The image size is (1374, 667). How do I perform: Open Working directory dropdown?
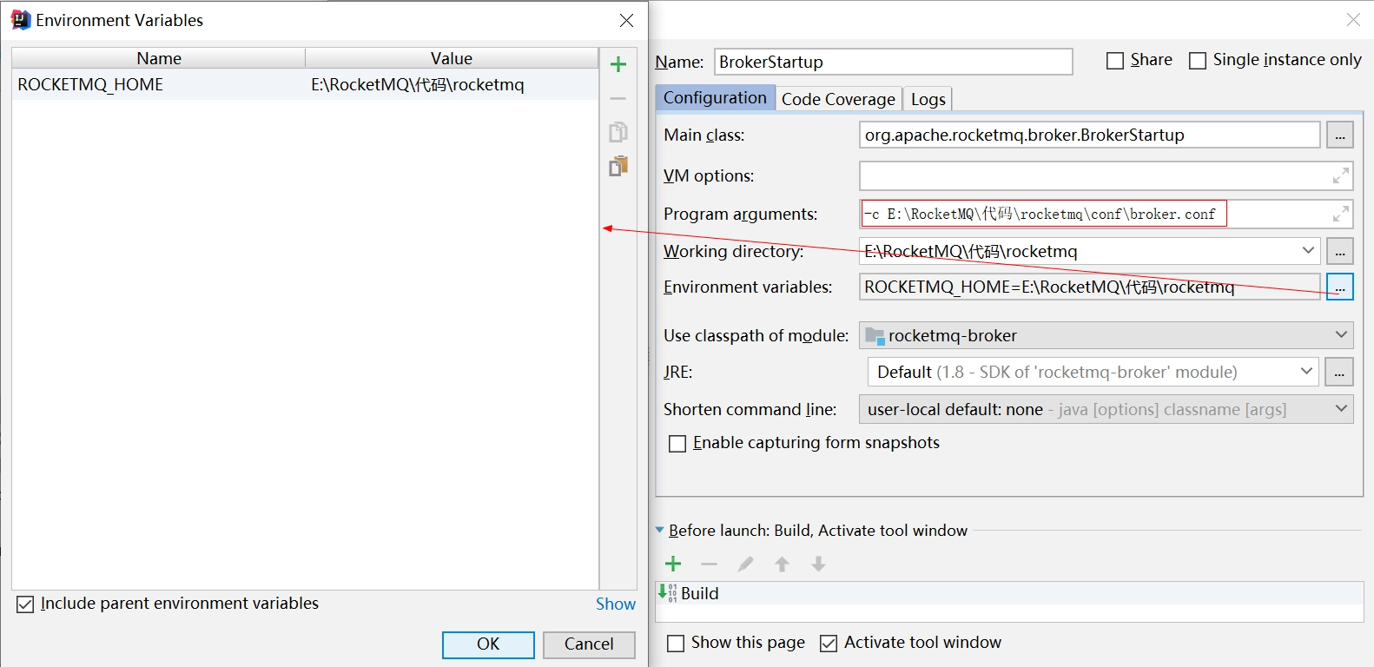[1308, 251]
